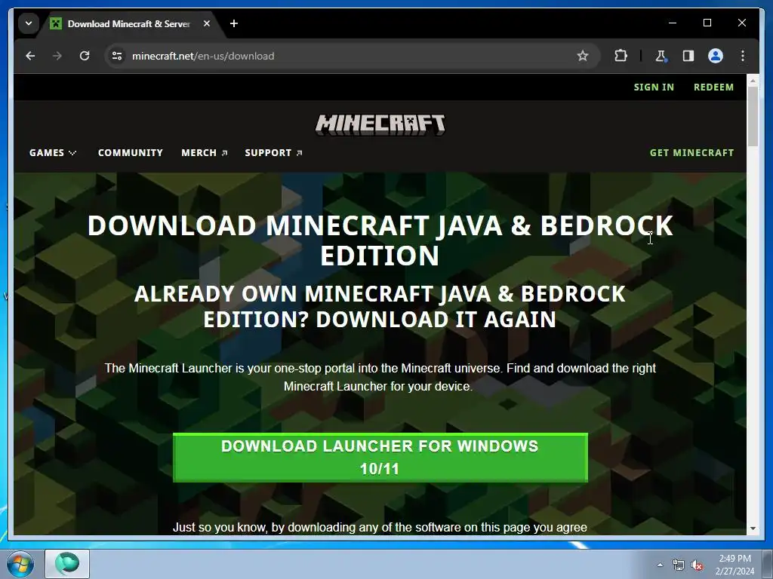This screenshot has width=773, height=579.
Task: Click the GET MINECRAFT link
Action: [691, 152]
